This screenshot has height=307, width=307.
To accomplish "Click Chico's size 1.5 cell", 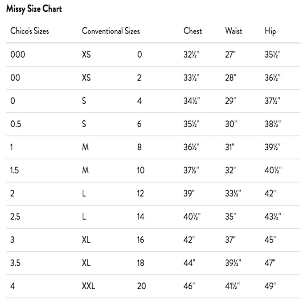I will (14, 170).
